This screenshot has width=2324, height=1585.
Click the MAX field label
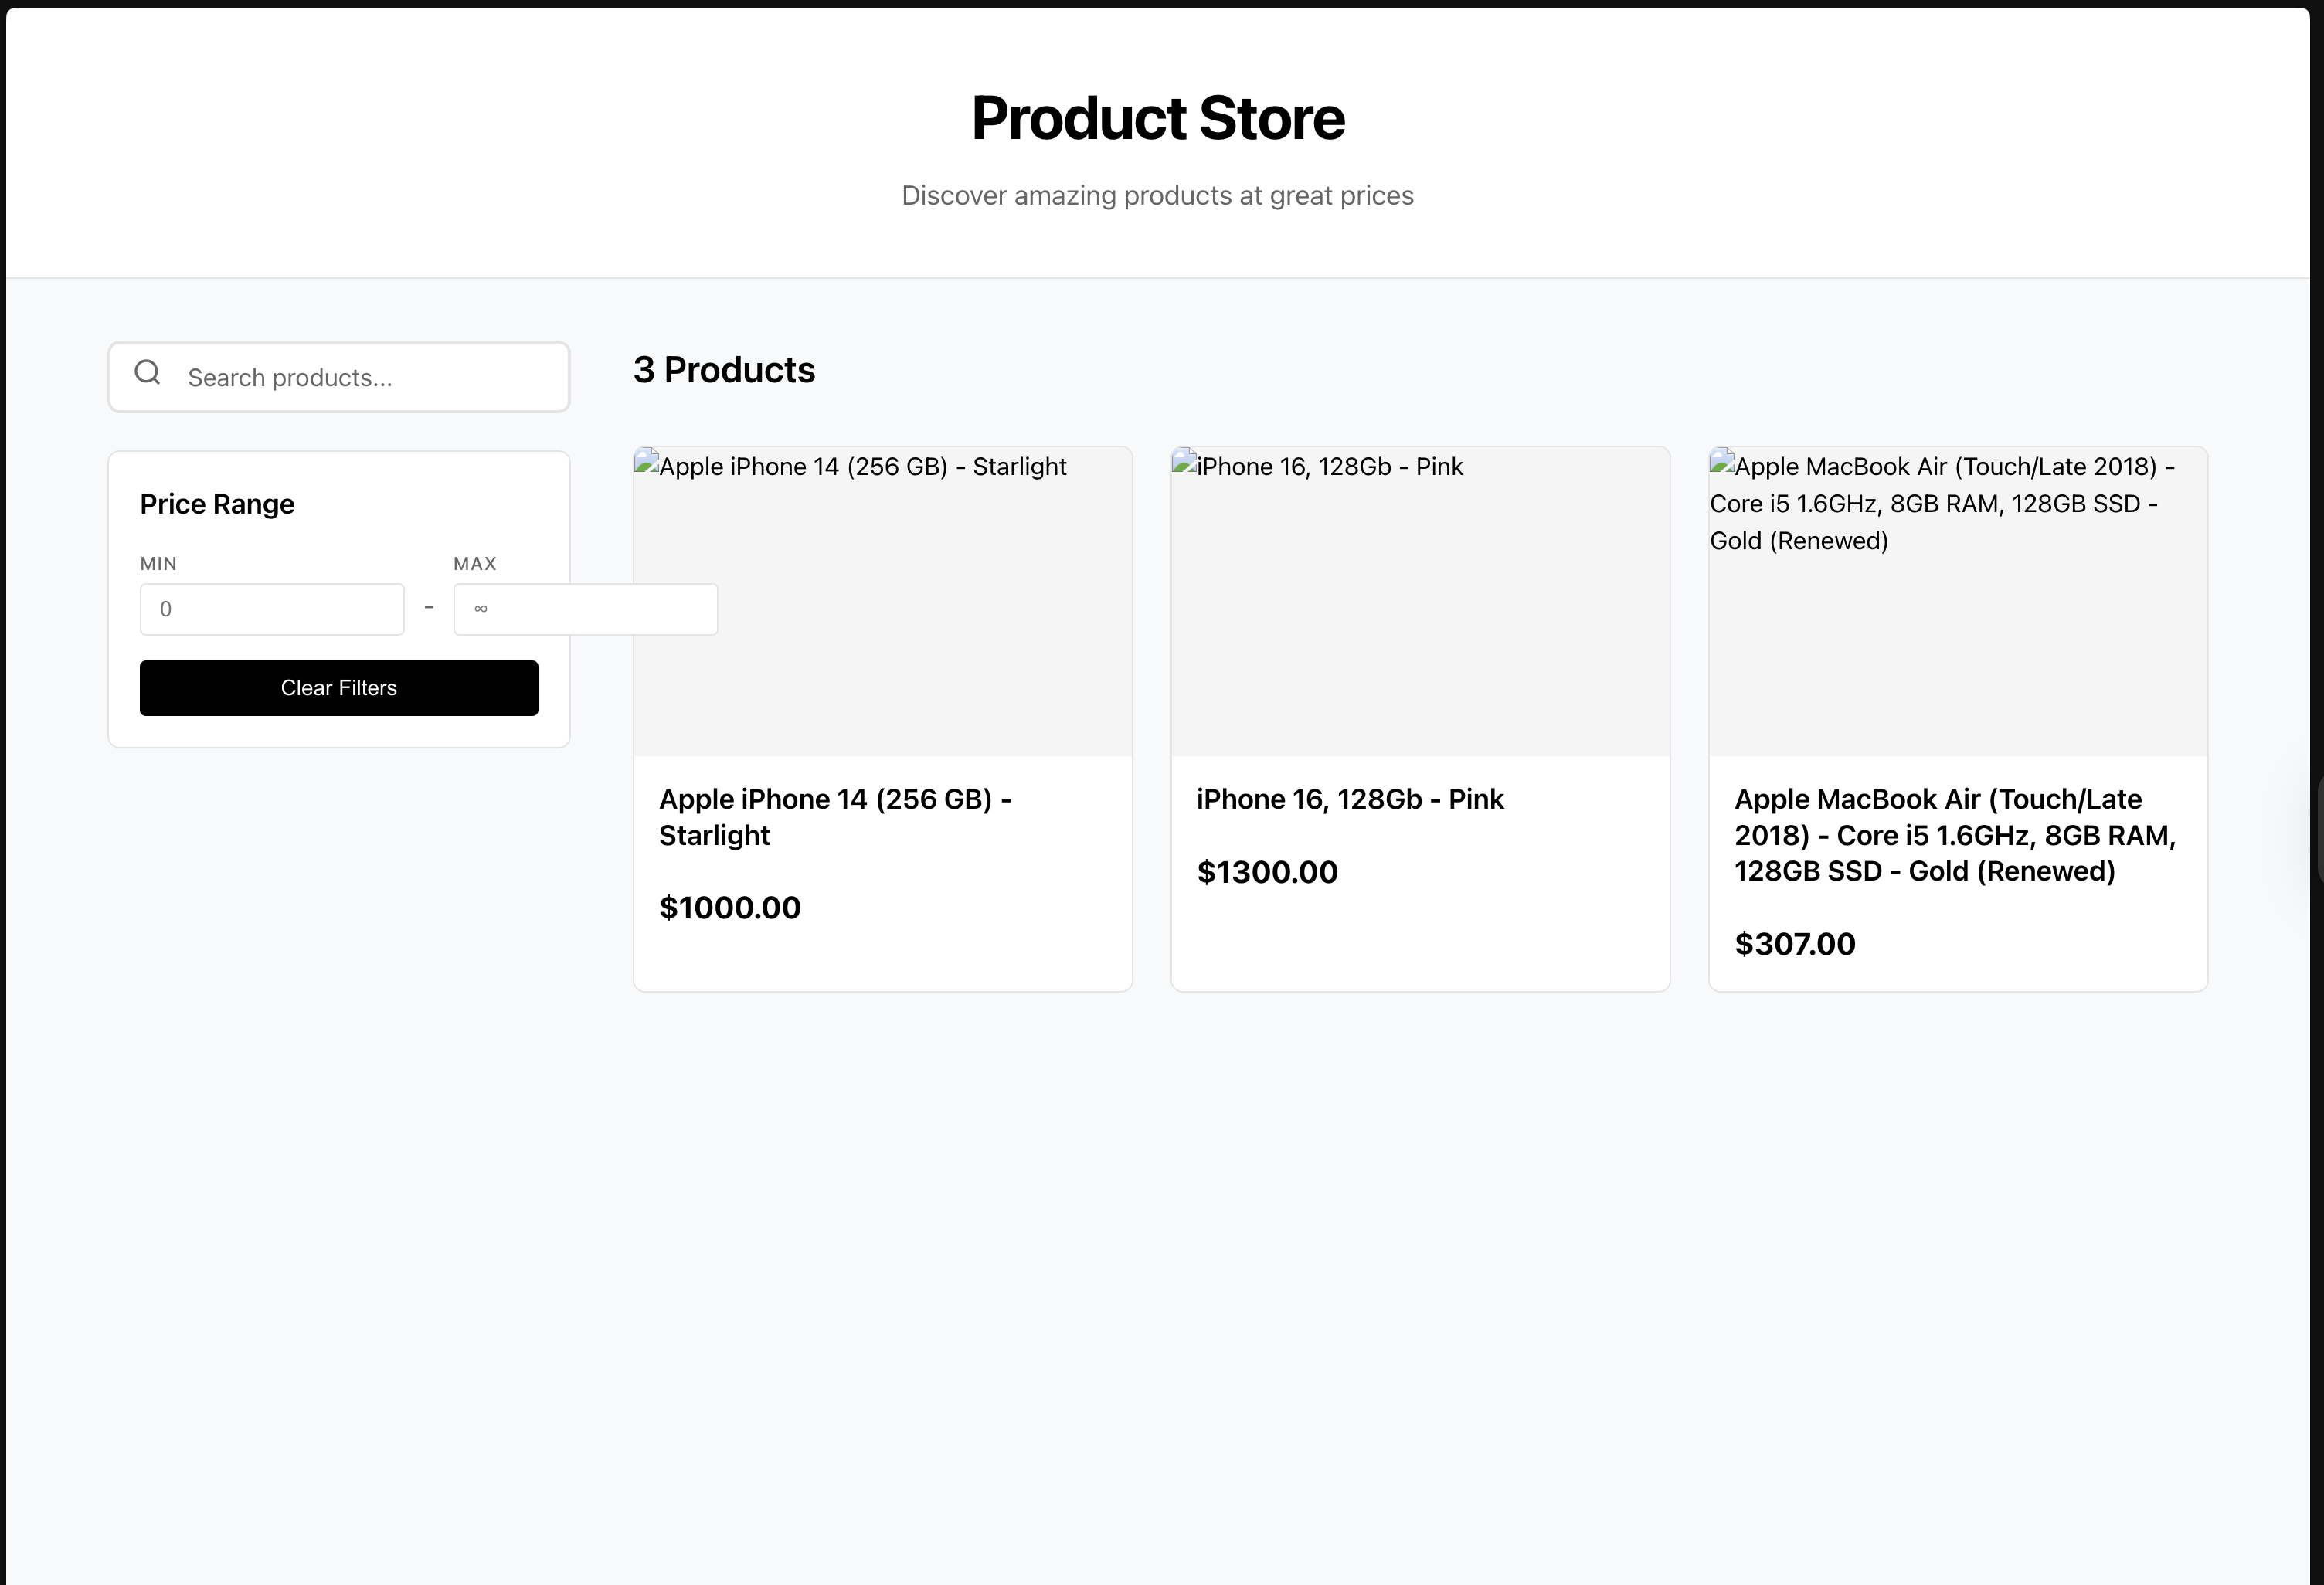pos(475,563)
